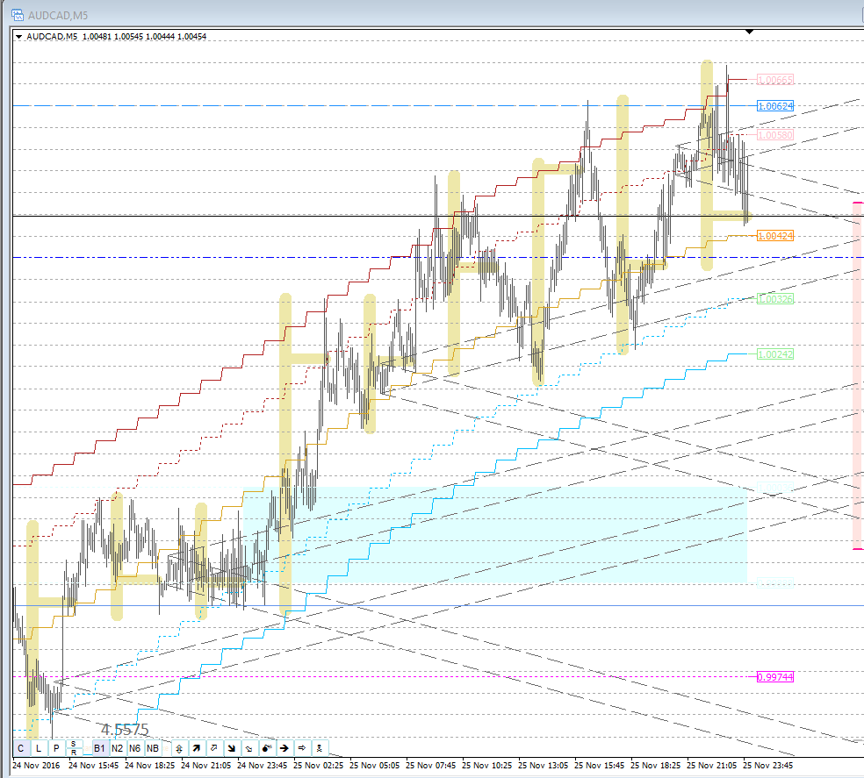Select the 1.00624 blue price label

point(774,106)
